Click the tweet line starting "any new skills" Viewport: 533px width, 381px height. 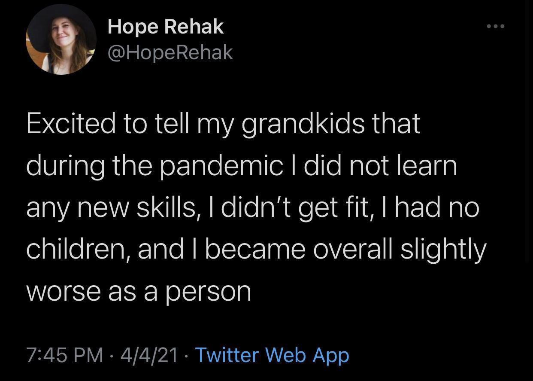(x=252, y=208)
